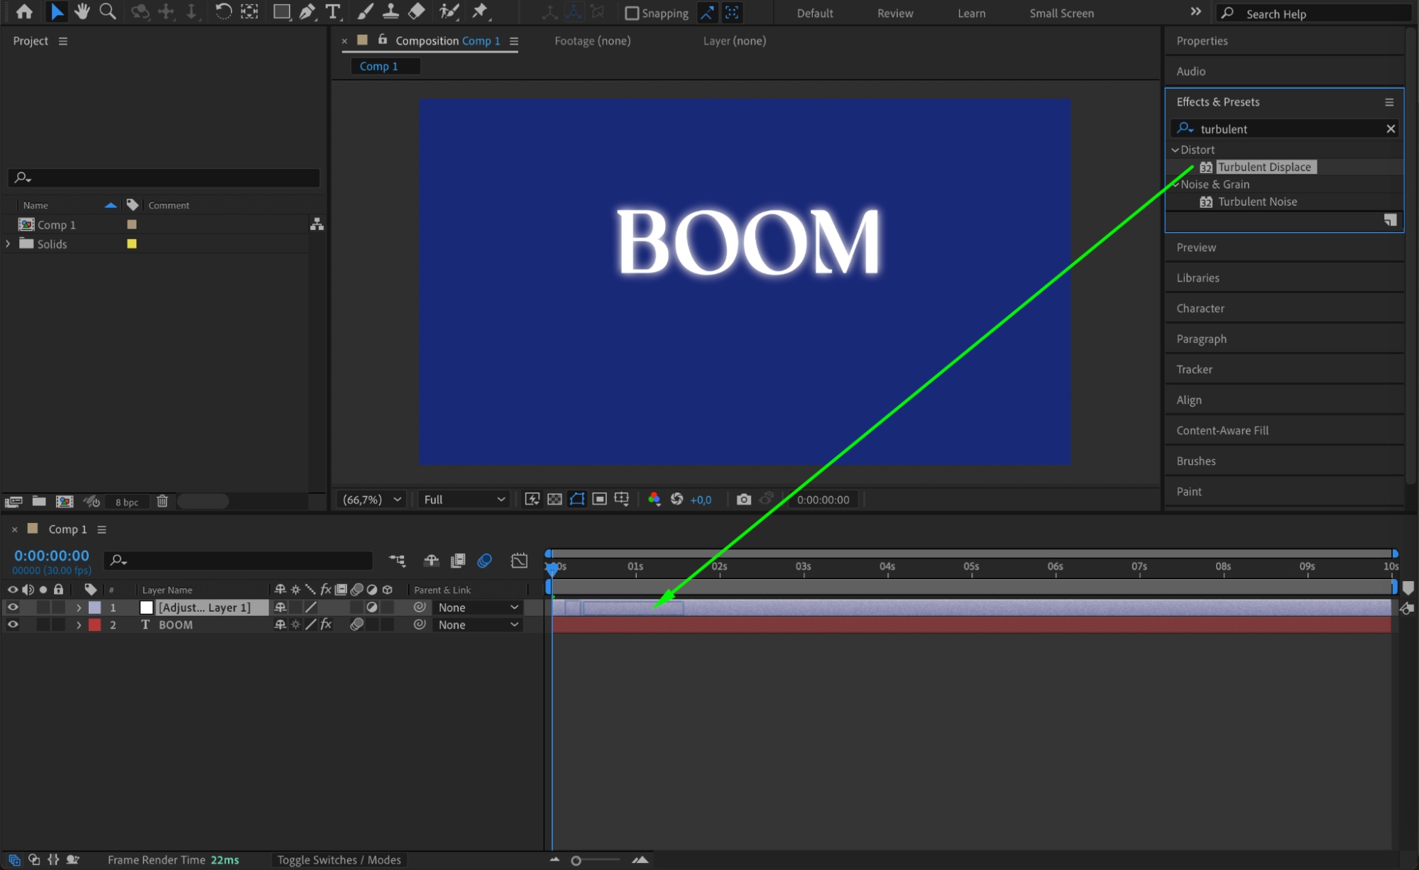Viewport: 1419px width, 870px height.
Task: Click Toggle Switches / Modes button
Action: [339, 859]
